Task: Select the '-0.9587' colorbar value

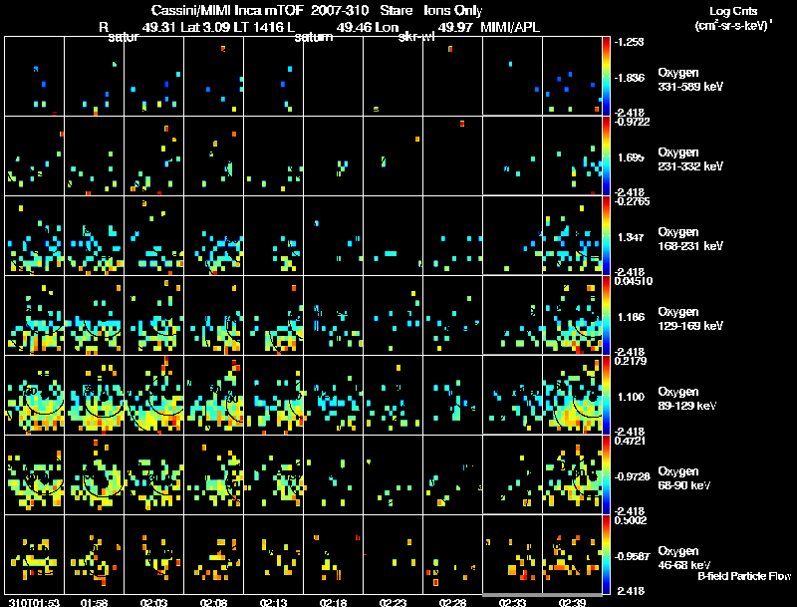Action: click(x=633, y=557)
